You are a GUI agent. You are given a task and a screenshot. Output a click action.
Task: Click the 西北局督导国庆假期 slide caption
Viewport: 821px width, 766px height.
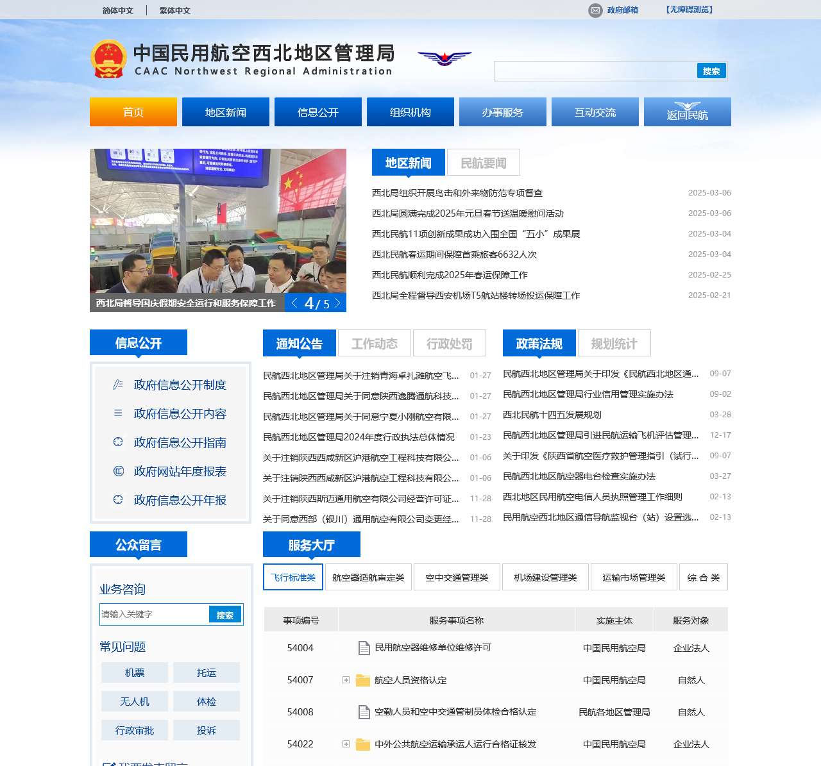(x=186, y=303)
